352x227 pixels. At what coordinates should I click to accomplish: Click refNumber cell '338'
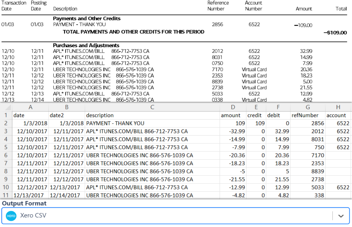[x=308, y=196]
